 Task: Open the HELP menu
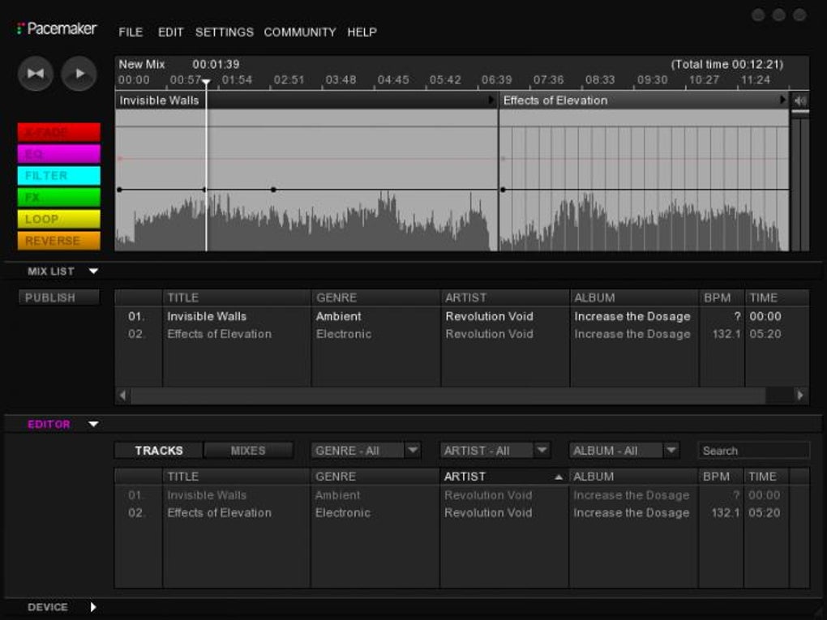[x=362, y=32]
